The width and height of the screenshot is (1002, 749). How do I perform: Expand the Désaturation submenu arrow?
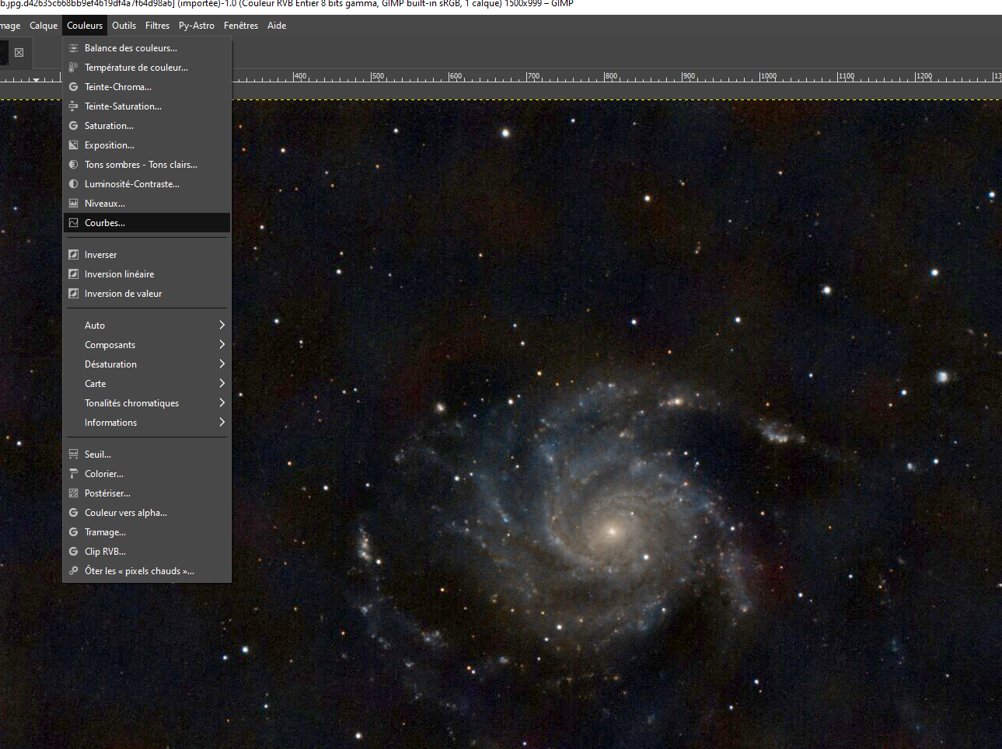[222, 364]
